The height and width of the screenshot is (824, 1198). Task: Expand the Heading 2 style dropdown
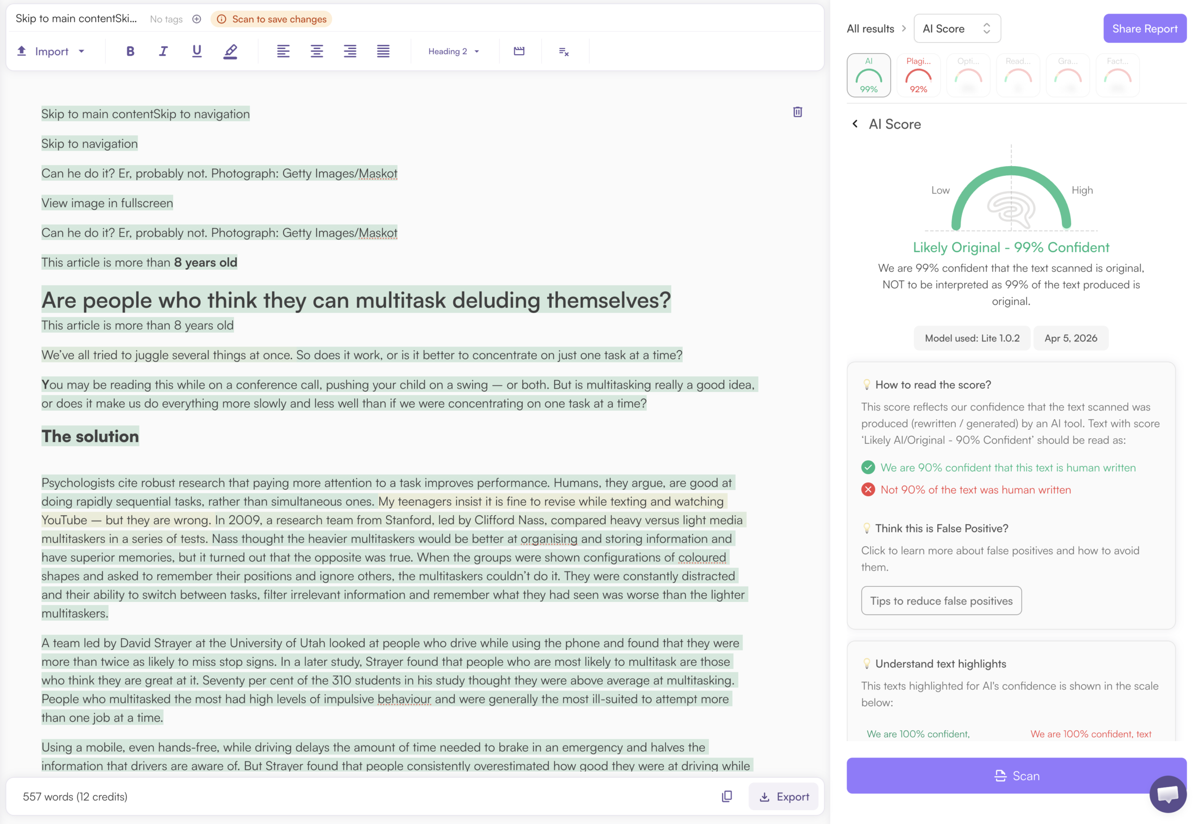point(453,51)
